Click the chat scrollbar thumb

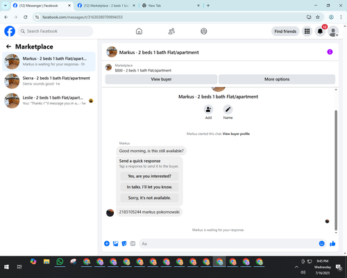click(x=336, y=170)
